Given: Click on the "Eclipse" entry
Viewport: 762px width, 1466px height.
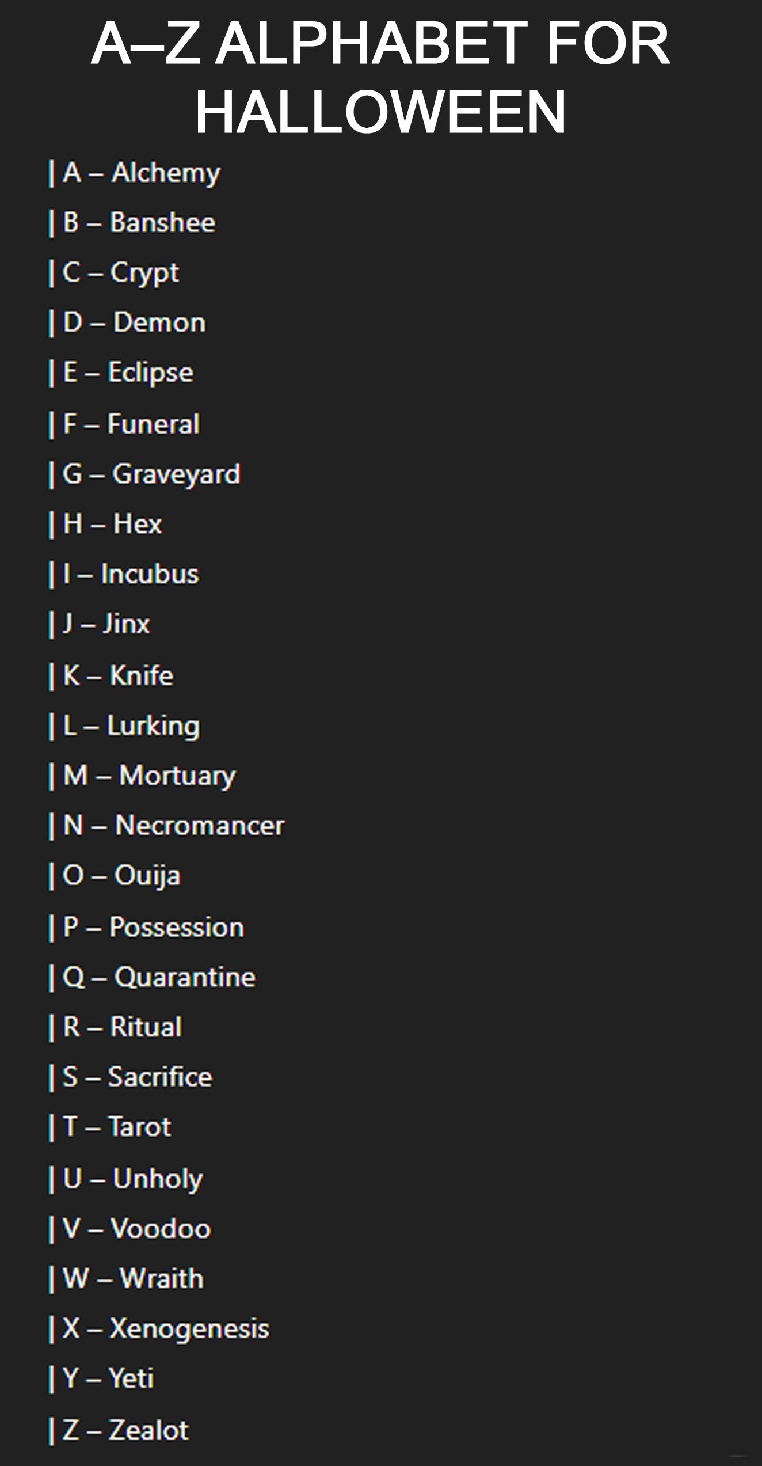Looking at the screenshot, I should click(150, 373).
